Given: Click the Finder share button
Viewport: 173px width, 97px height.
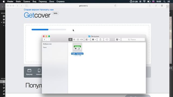Looking at the screenshot, I should [100, 40].
